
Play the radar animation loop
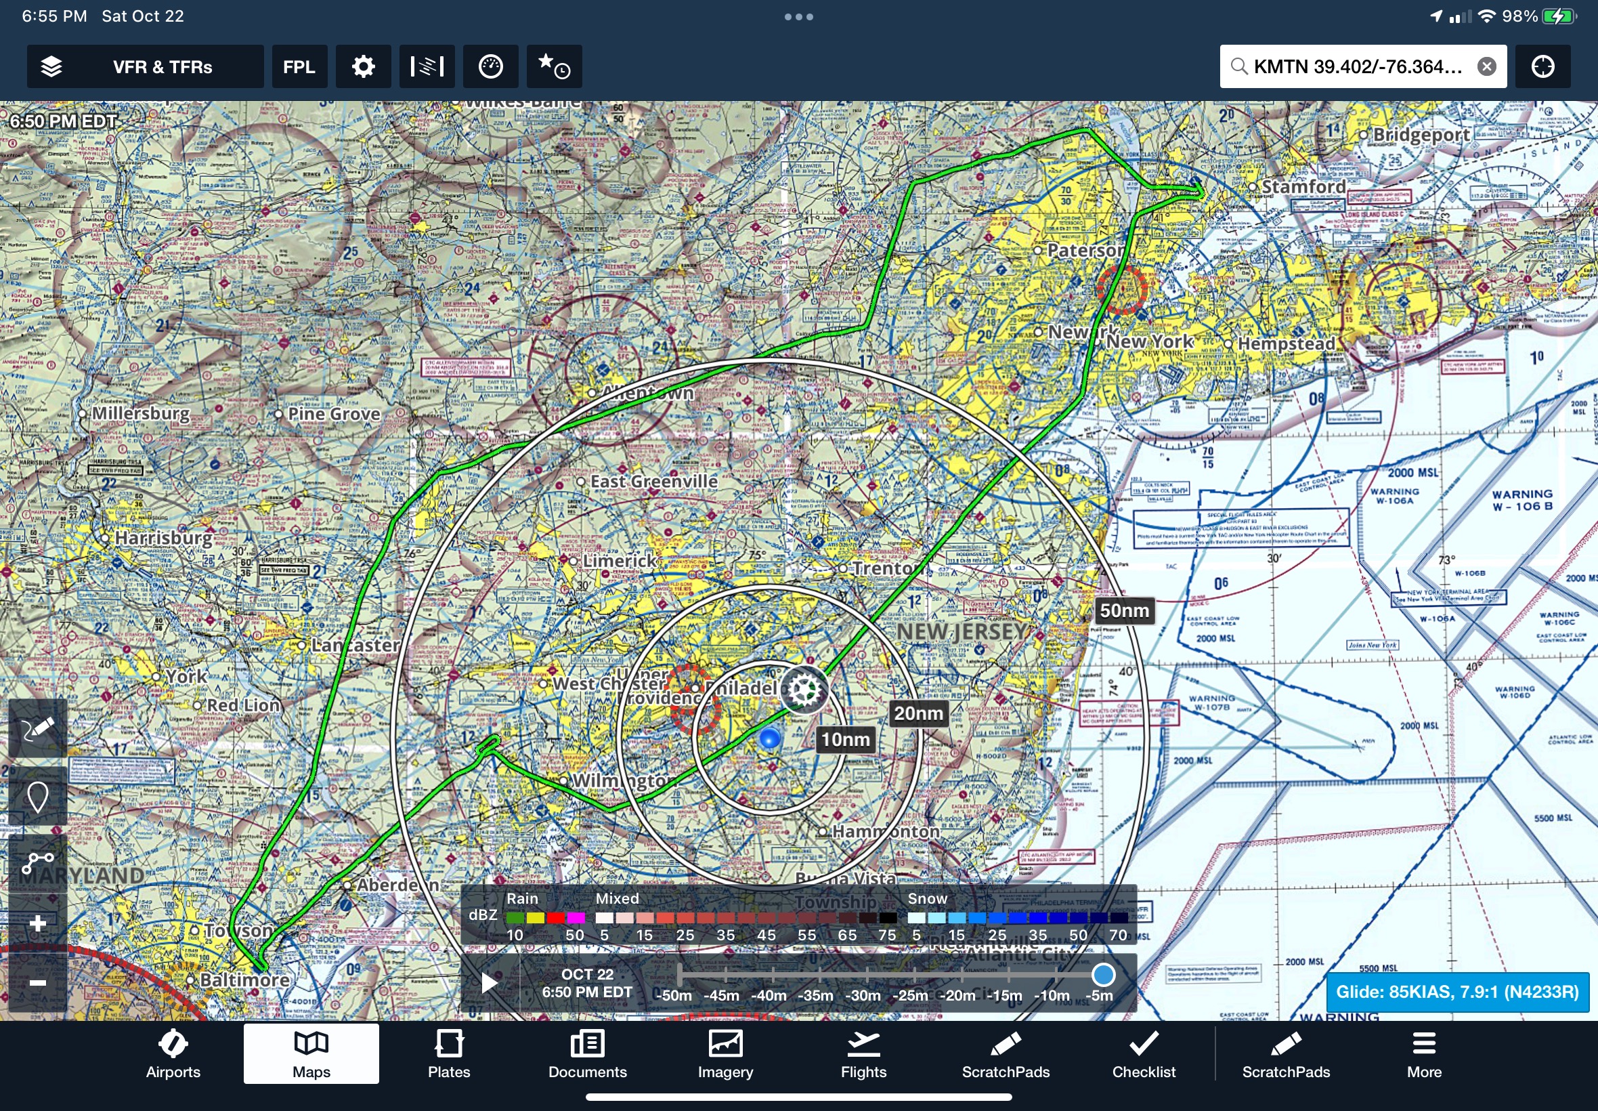click(x=490, y=982)
